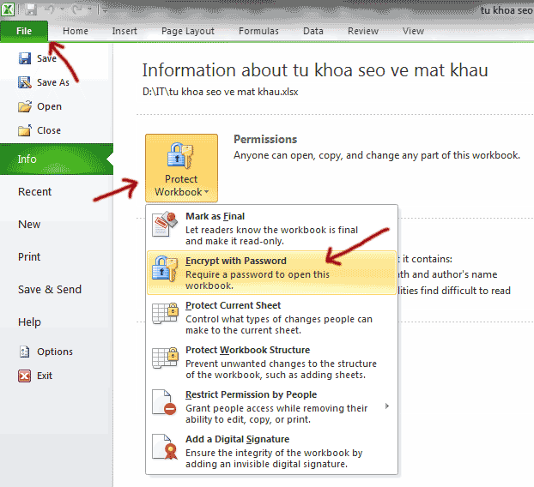
Task: Open the Print section
Action: coord(29,256)
